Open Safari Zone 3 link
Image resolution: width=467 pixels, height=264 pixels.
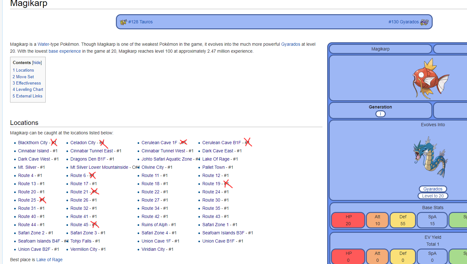(84, 233)
